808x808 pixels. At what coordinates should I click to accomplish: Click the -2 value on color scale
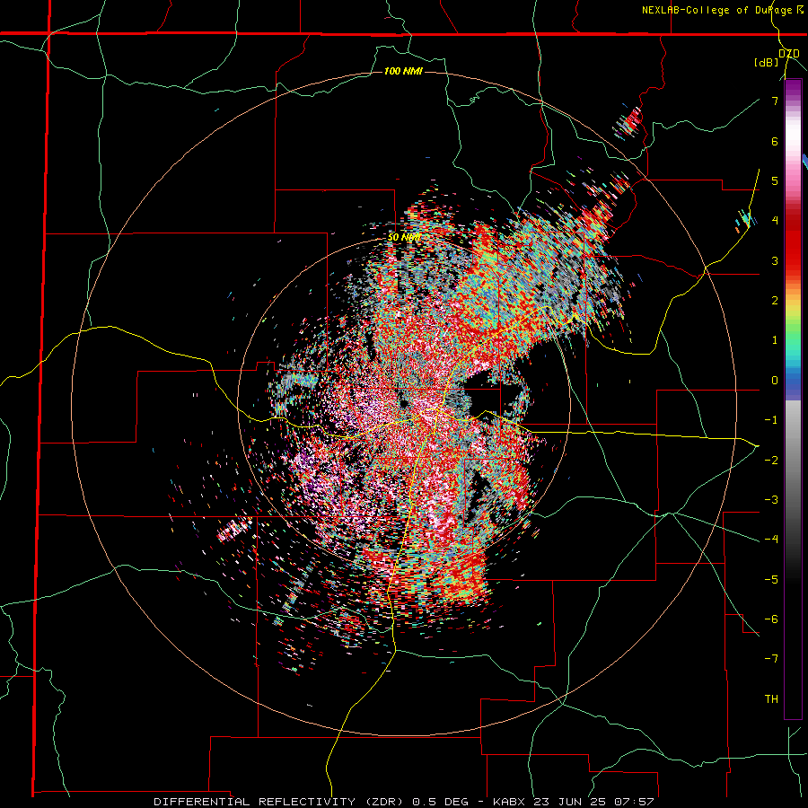point(771,460)
